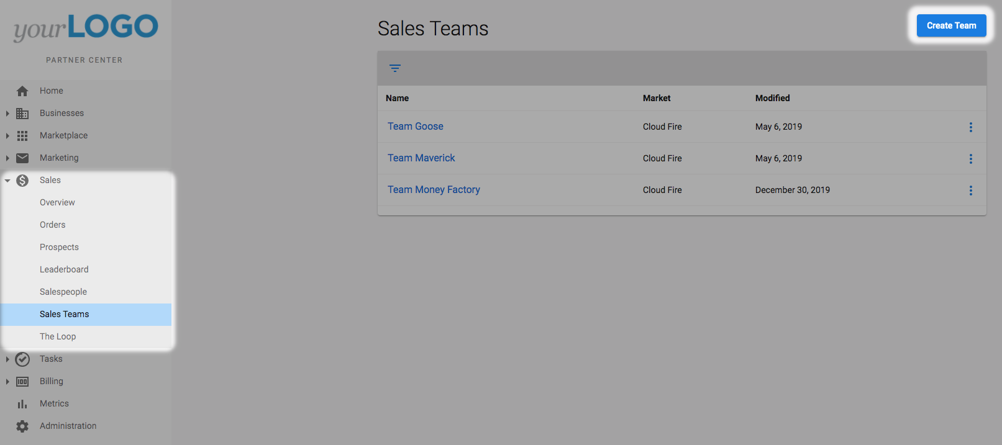Click Cloud Fire in Team Money Factory row
Image resolution: width=1002 pixels, height=445 pixels.
pos(662,190)
